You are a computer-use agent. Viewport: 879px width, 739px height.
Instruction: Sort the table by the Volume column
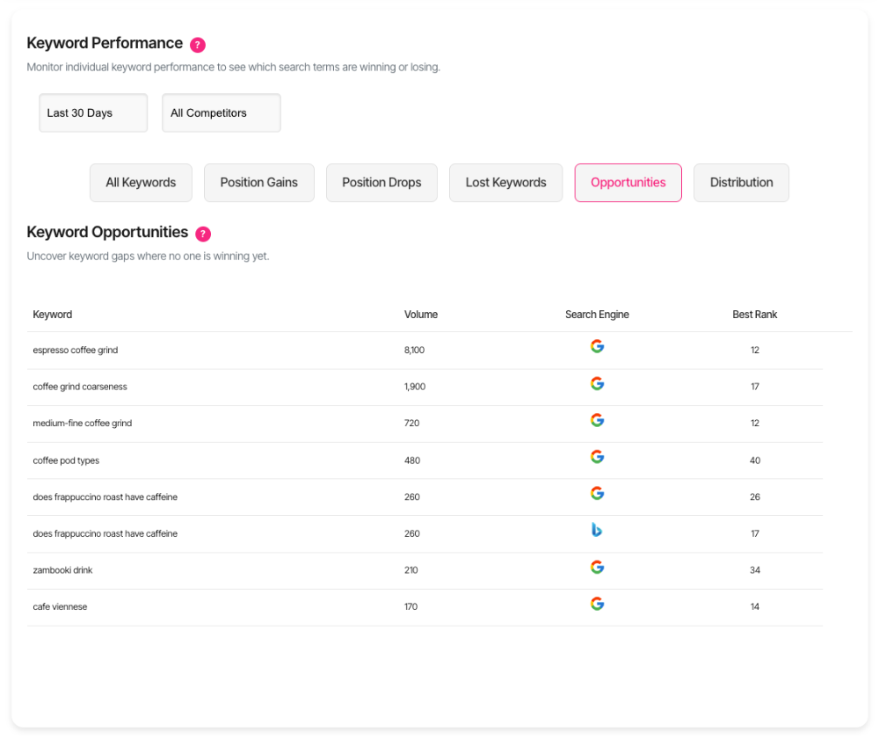[x=421, y=314]
